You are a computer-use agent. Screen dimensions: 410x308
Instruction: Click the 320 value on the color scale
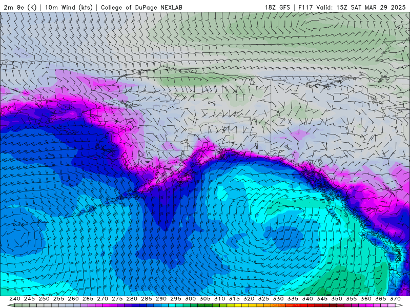[249, 299]
